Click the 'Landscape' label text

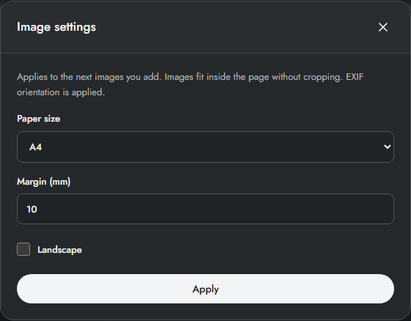click(x=59, y=250)
